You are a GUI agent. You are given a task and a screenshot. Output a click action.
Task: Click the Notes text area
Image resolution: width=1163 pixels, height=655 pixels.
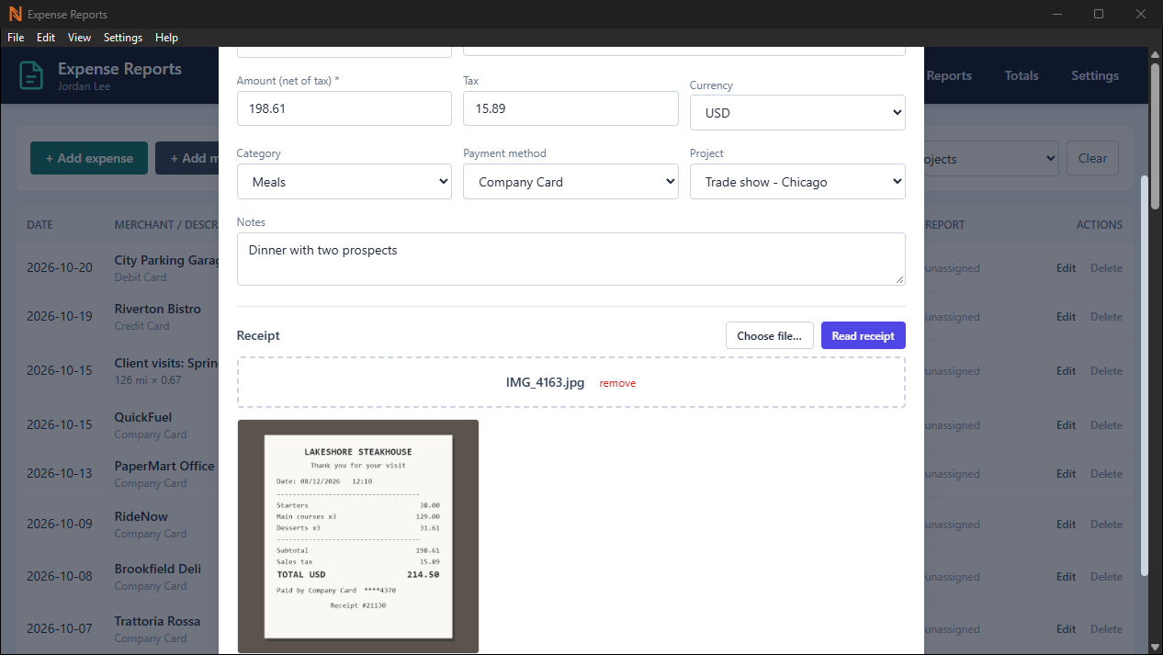(x=570, y=258)
